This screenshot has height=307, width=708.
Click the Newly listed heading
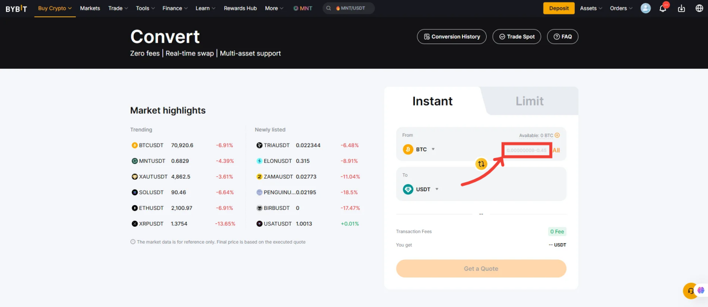point(270,130)
